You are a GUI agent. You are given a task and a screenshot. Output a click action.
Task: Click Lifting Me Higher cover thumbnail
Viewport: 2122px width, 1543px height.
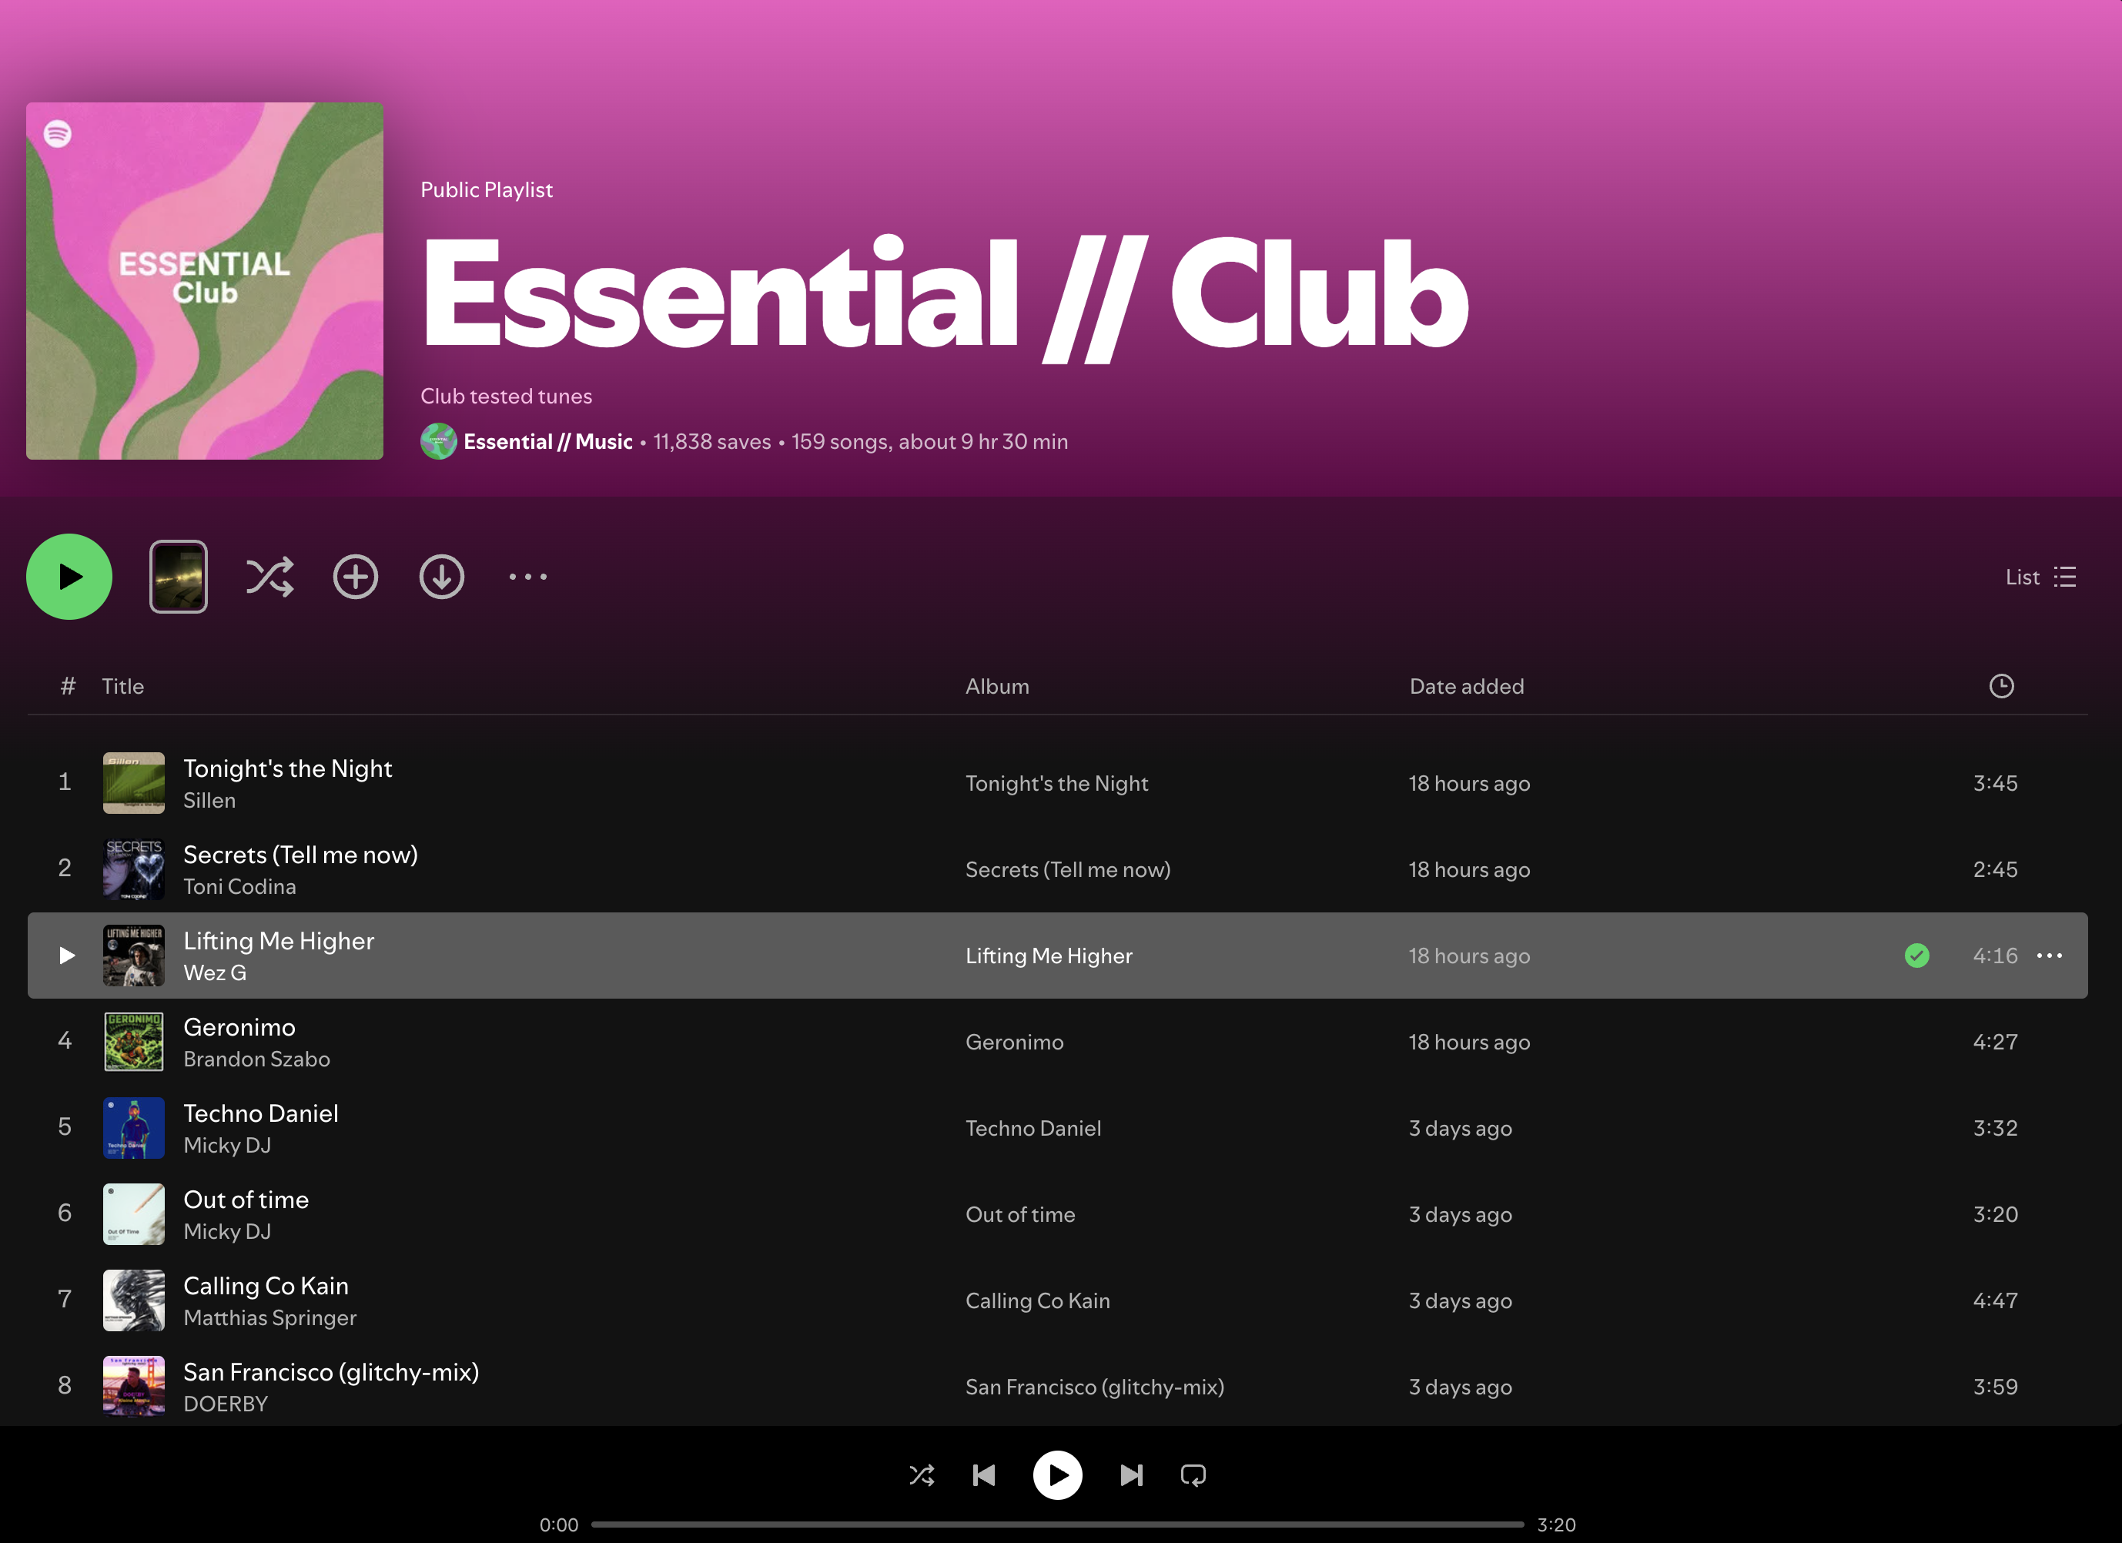(x=134, y=956)
